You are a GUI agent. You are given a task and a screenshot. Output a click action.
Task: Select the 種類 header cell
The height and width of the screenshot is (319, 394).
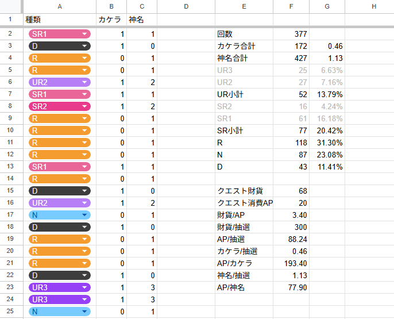click(60, 20)
